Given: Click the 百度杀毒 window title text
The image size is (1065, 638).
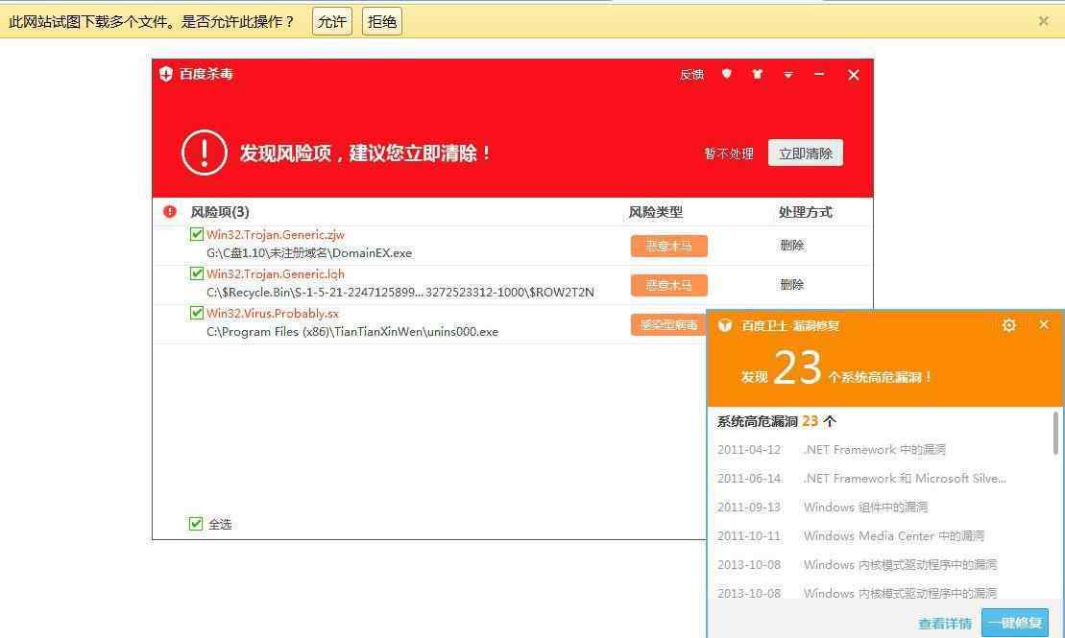Looking at the screenshot, I should click(x=206, y=74).
